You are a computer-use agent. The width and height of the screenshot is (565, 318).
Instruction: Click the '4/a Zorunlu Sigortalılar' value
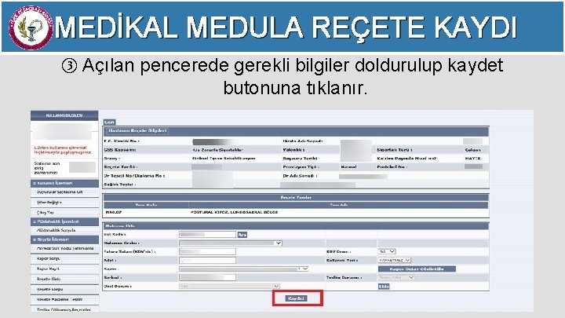218,150
